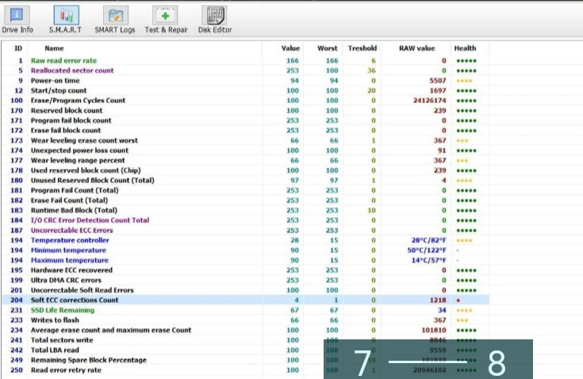583x379 pixels.
Task: Click the SSD Life Remaining attribute
Action: pyautogui.click(x=62, y=311)
